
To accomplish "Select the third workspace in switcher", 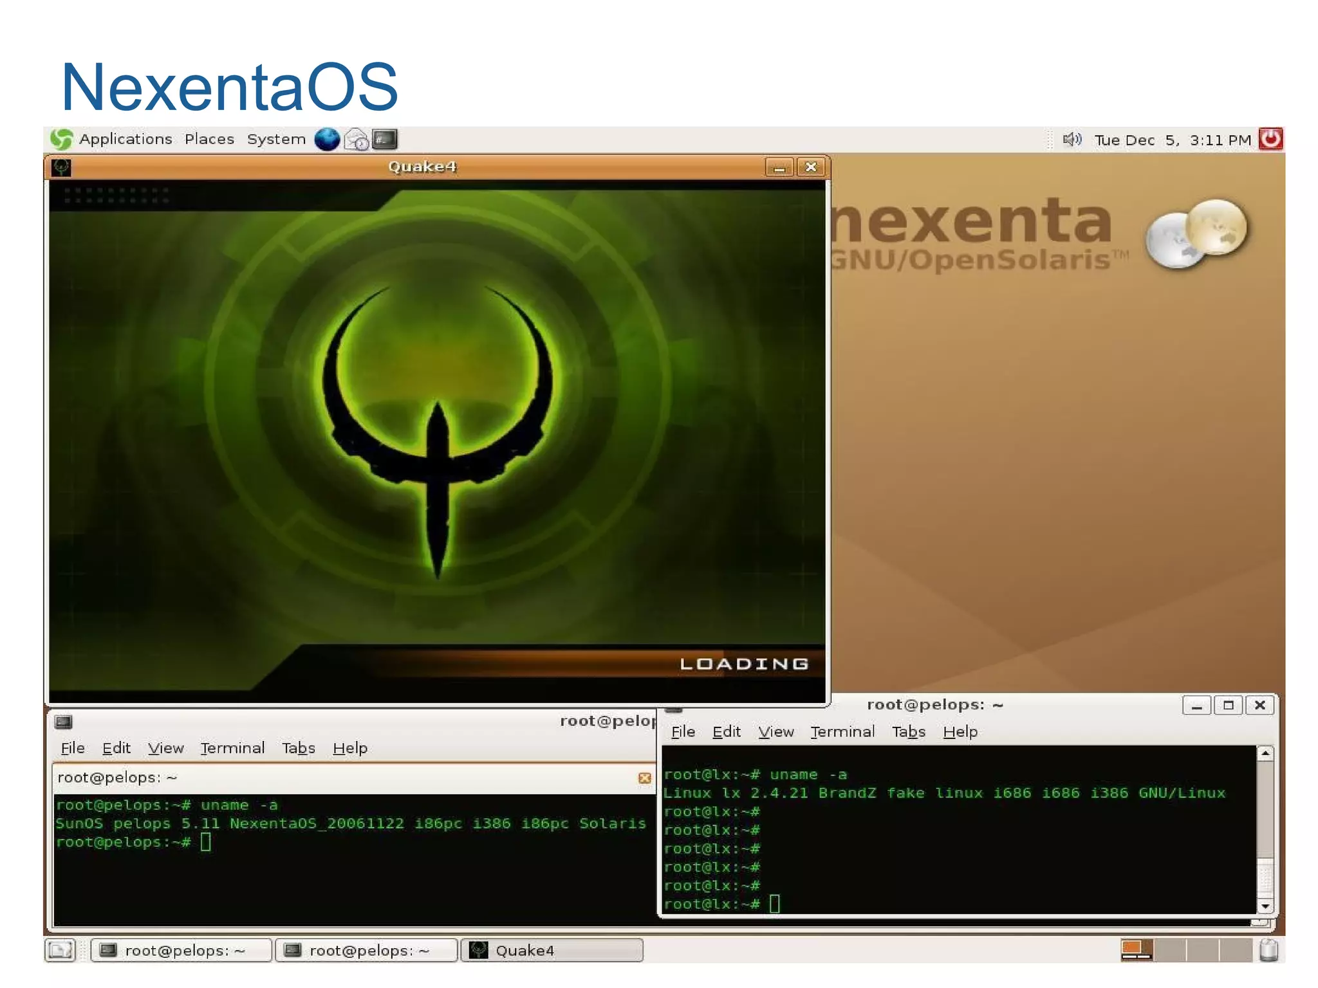I will (1203, 950).
